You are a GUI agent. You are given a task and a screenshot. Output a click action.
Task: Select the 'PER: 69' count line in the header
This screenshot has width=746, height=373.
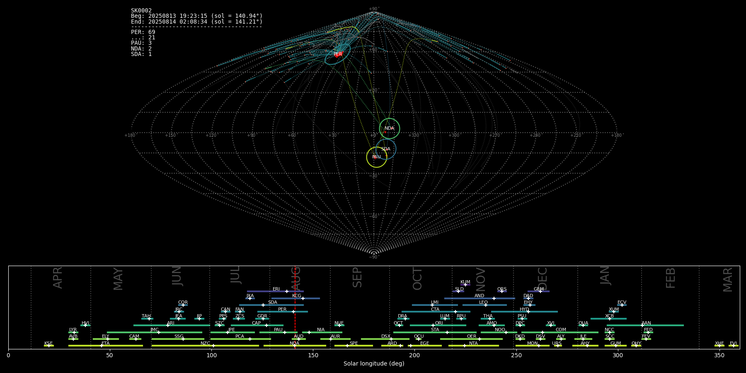(x=143, y=32)
